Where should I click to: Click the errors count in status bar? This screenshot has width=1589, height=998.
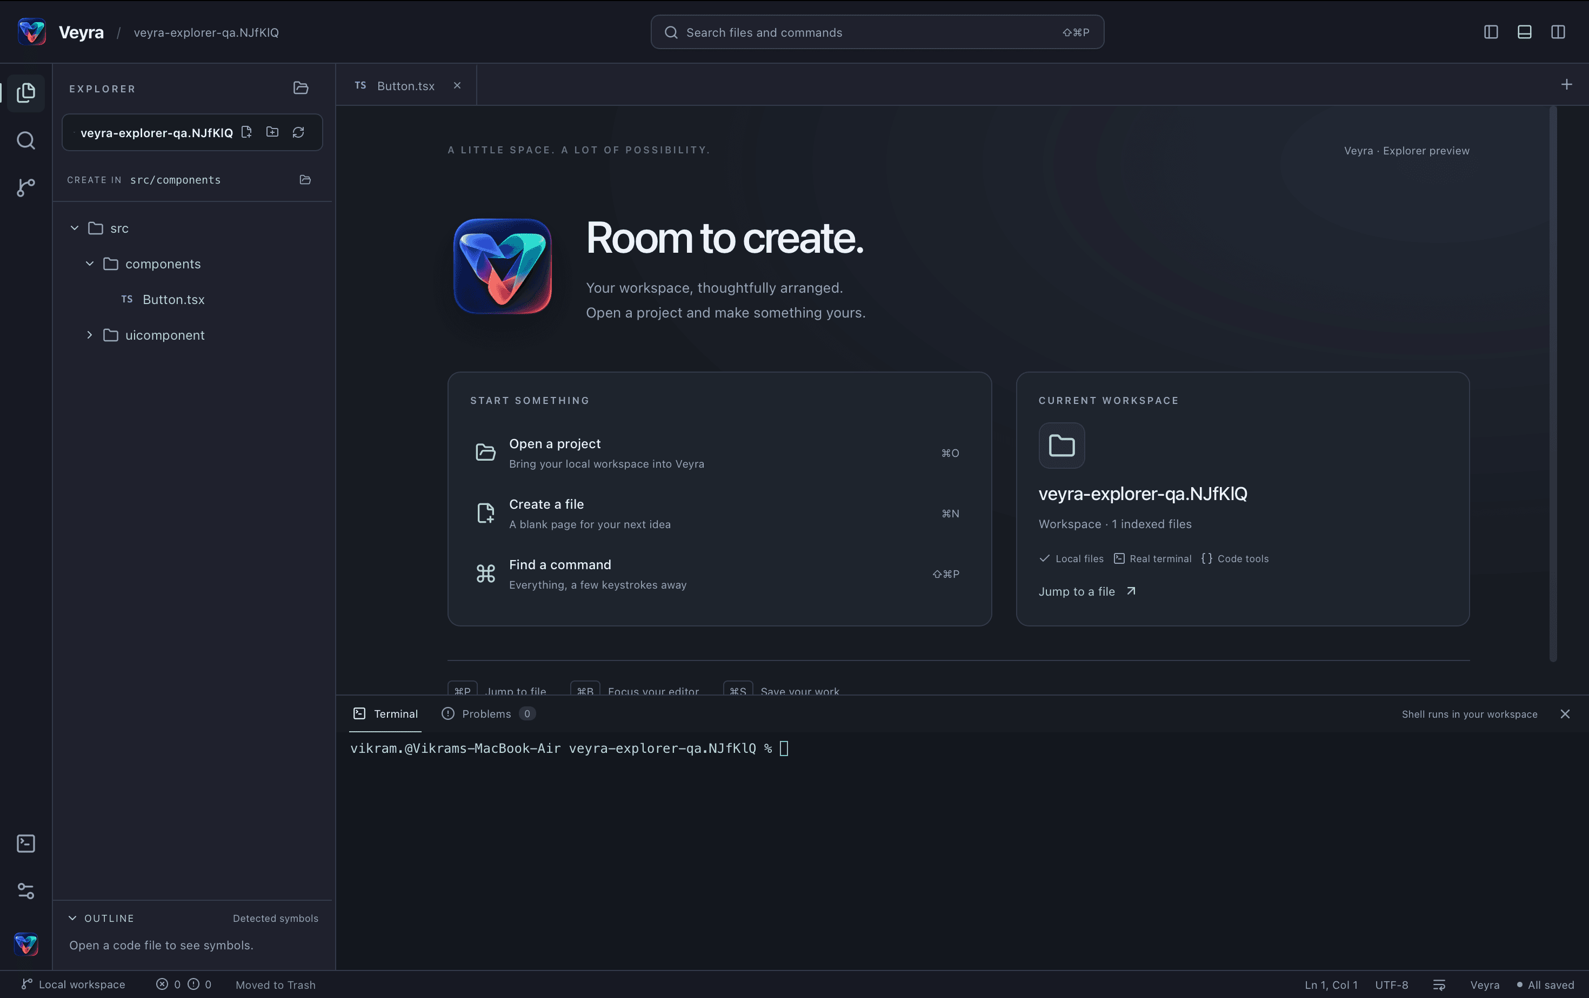[168, 984]
